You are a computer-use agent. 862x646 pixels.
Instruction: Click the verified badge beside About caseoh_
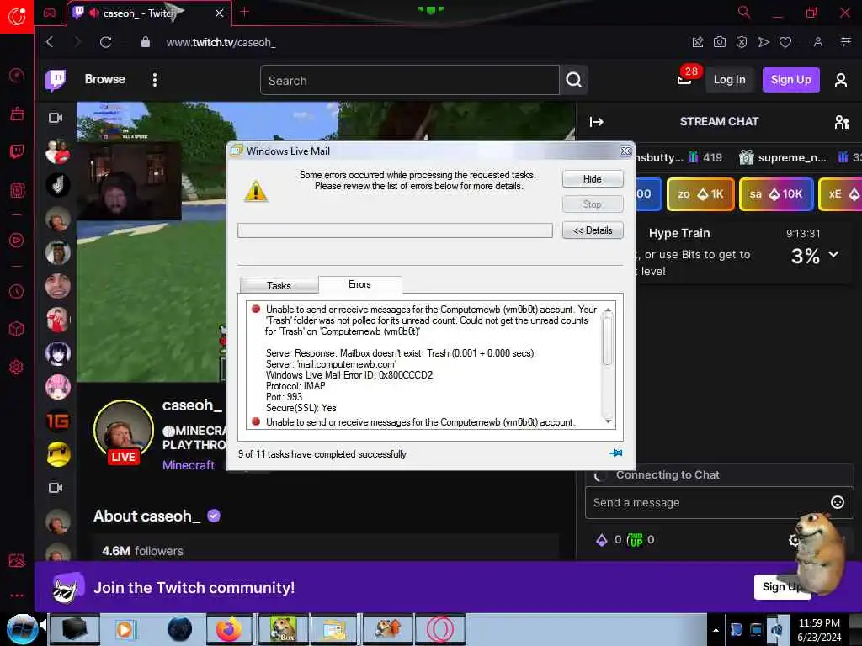click(x=214, y=516)
